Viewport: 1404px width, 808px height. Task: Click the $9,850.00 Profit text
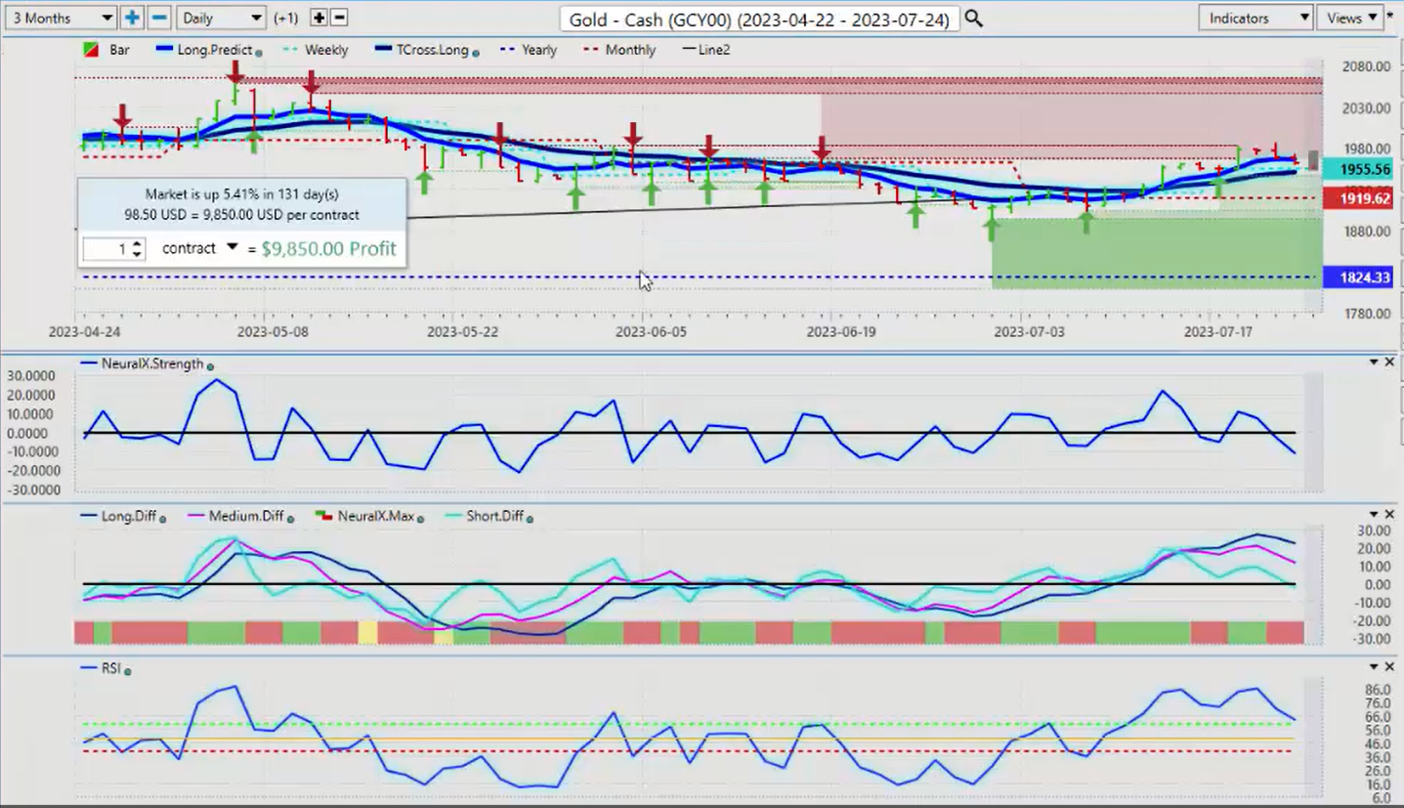point(330,249)
